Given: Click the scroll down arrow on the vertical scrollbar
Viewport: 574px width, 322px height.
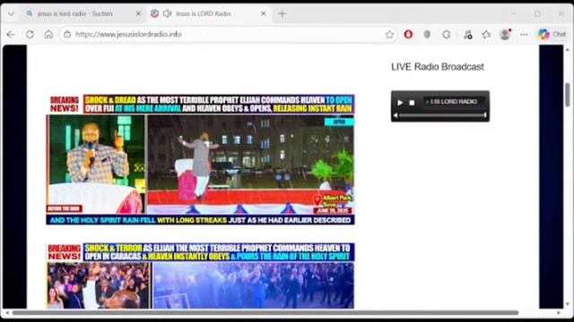Looking at the screenshot, I should [568, 304].
